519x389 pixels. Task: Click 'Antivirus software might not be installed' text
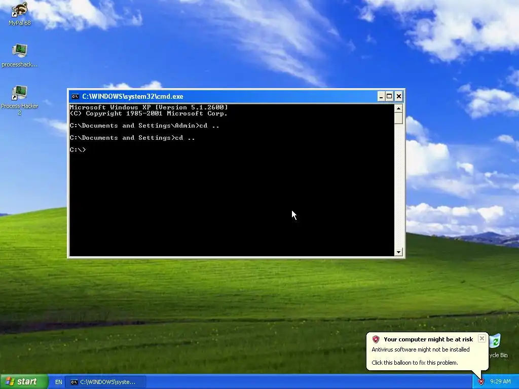pos(420,349)
